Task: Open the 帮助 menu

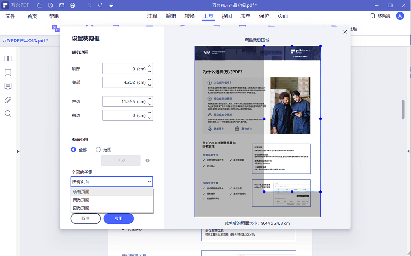Action: point(54,16)
